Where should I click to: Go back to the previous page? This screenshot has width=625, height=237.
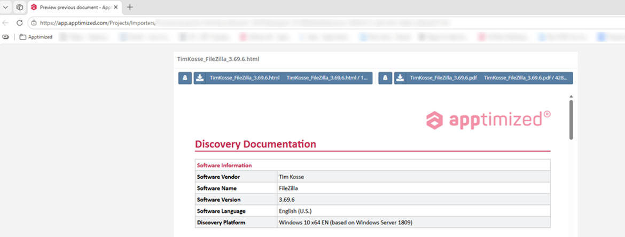[6, 23]
